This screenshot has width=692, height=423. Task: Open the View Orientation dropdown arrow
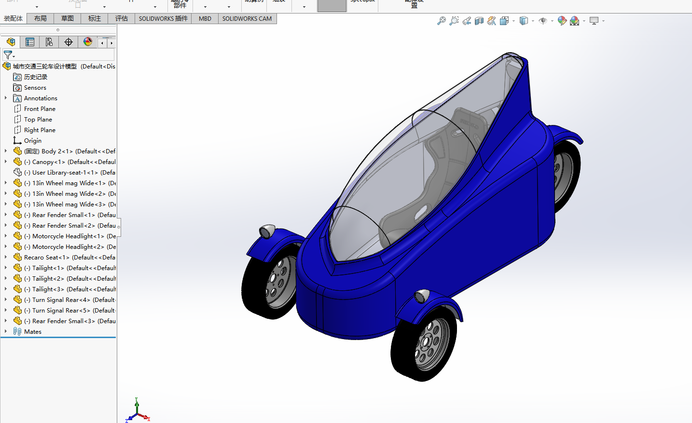pyautogui.click(x=513, y=21)
